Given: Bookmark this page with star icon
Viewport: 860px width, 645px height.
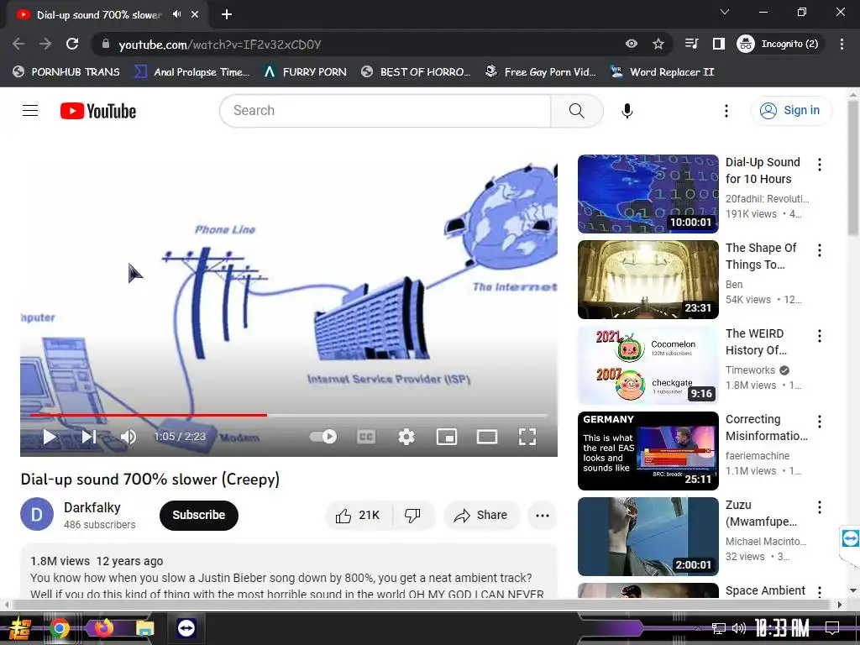Looking at the screenshot, I should [x=658, y=44].
